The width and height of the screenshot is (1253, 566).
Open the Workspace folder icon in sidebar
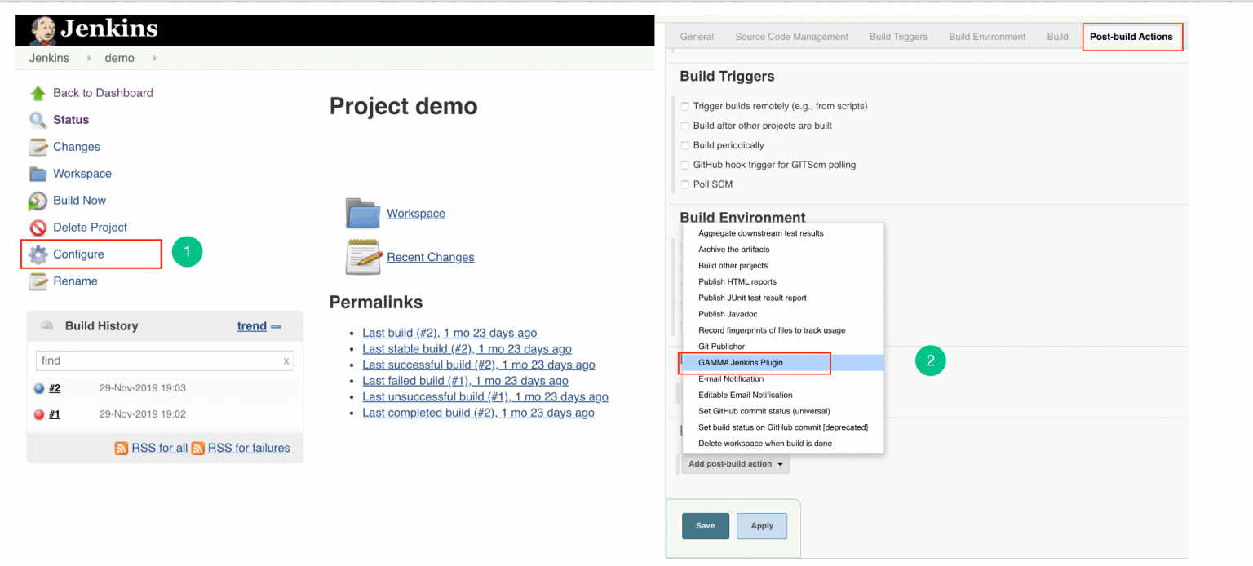pyautogui.click(x=37, y=173)
